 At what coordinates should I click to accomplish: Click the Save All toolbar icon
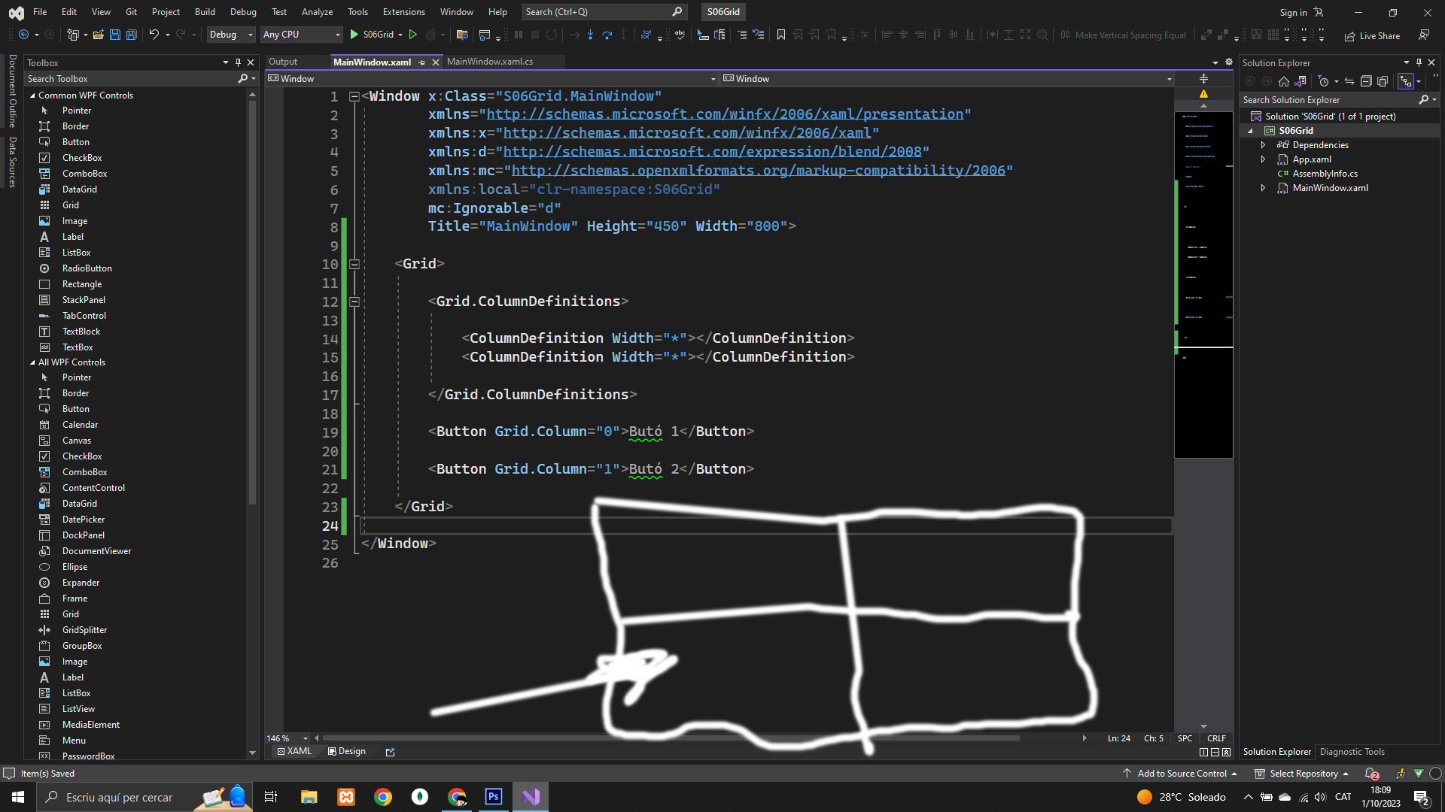131,35
